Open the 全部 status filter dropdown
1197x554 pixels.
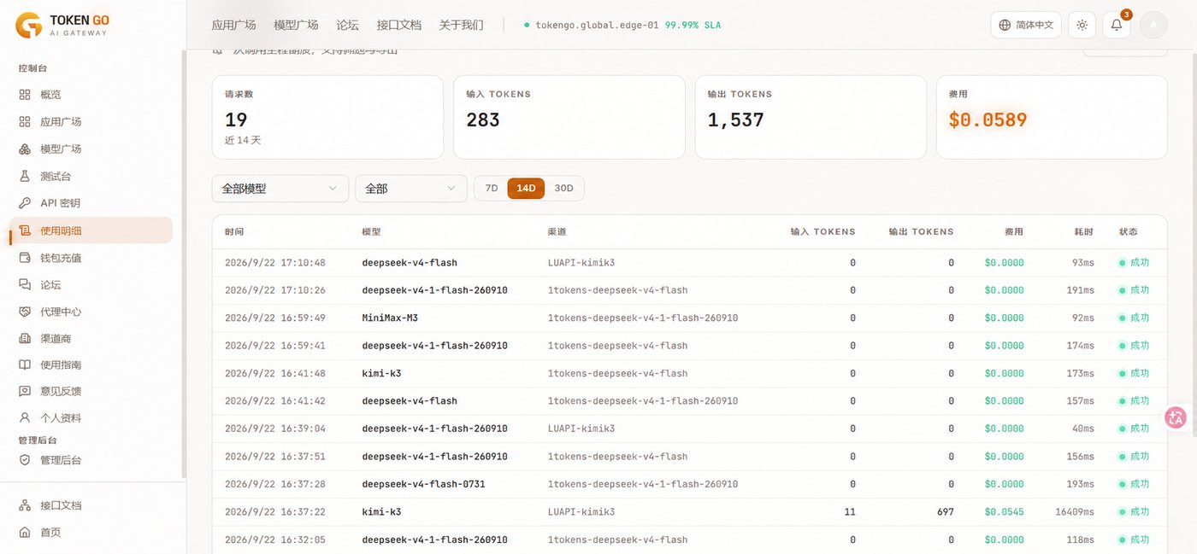[x=411, y=189]
